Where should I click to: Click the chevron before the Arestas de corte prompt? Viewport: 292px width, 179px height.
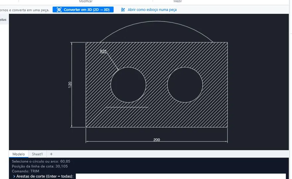click(14, 176)
